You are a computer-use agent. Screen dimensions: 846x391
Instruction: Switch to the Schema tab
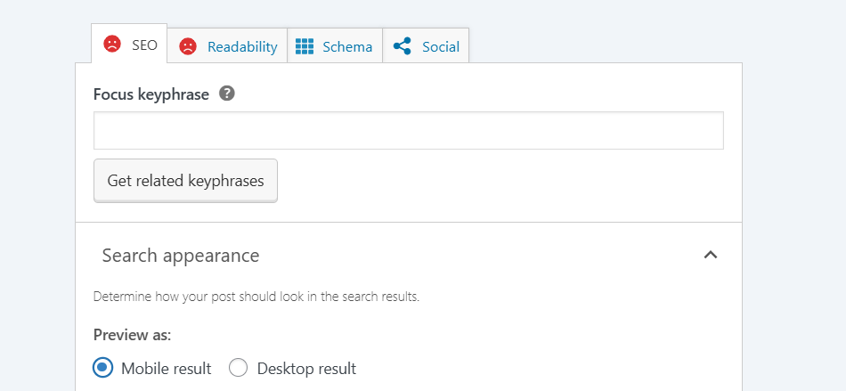pyautogui.click(x=335, y=46)
